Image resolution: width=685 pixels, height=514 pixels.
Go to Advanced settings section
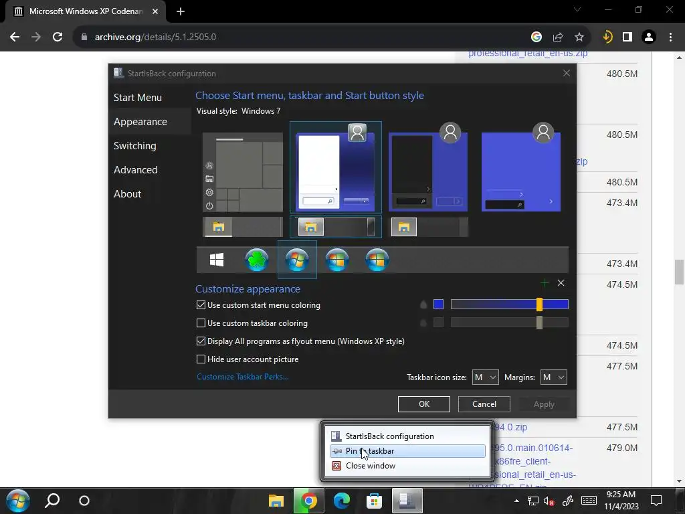point(135,169)
